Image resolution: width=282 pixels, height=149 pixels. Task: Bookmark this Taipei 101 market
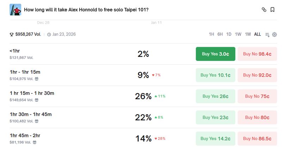point(272,10)
